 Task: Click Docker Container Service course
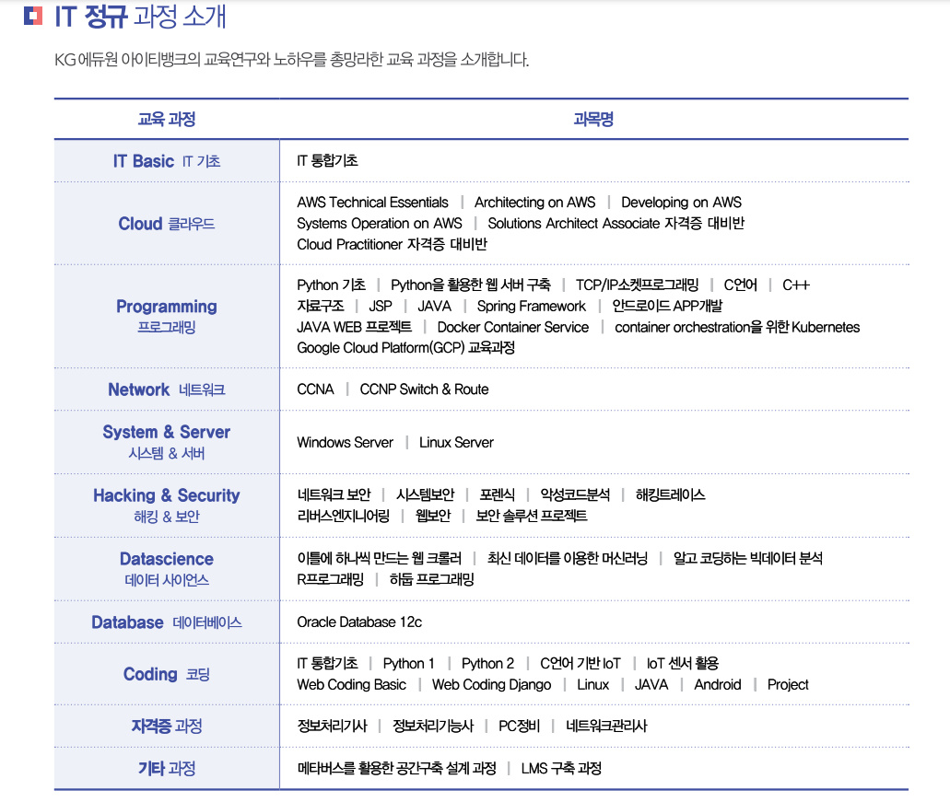coord(513,328)
